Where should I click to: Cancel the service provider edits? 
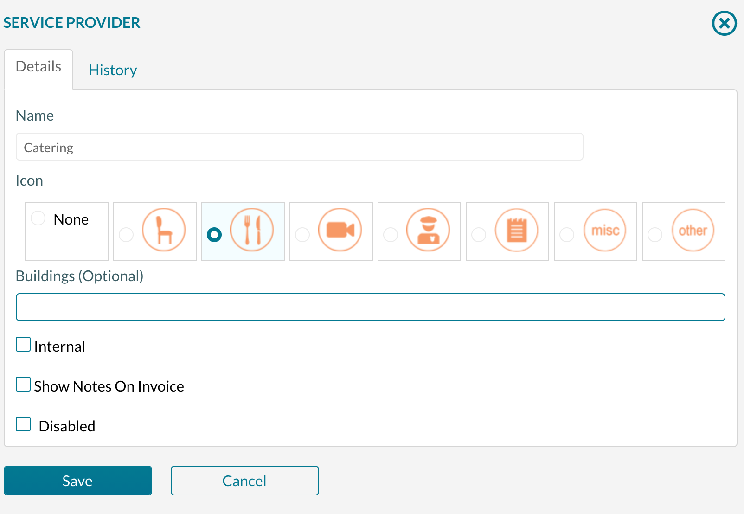[244, 481]
